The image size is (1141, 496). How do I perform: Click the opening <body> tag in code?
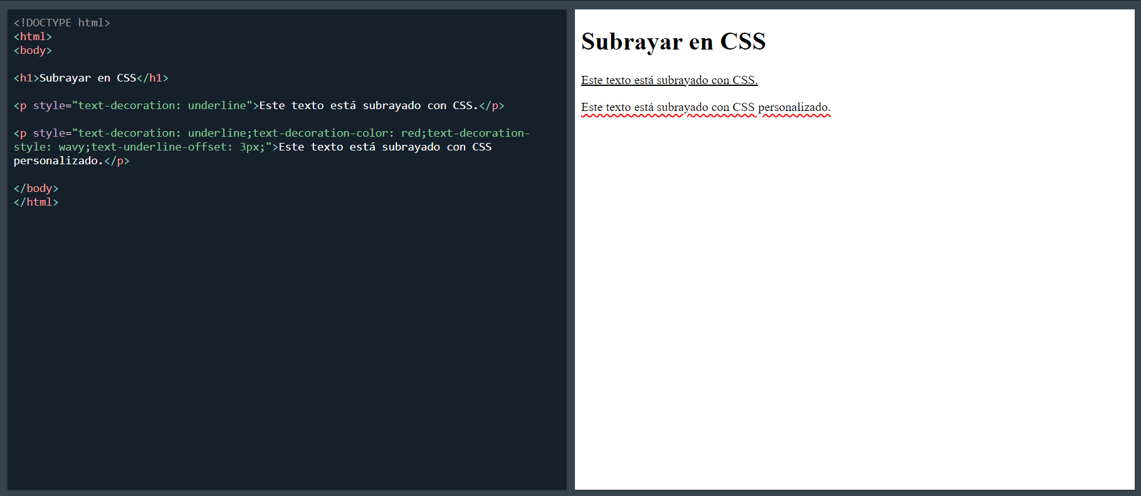[33, 50]
